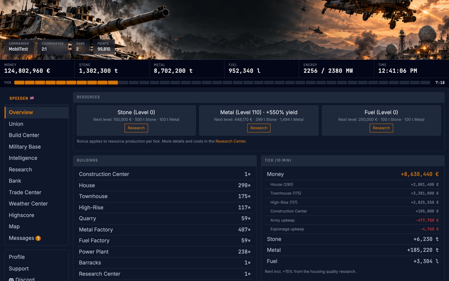The image size is (449, 281).
Task: Select the High-Rise row in Buildings list
Action: coord(165,207)
